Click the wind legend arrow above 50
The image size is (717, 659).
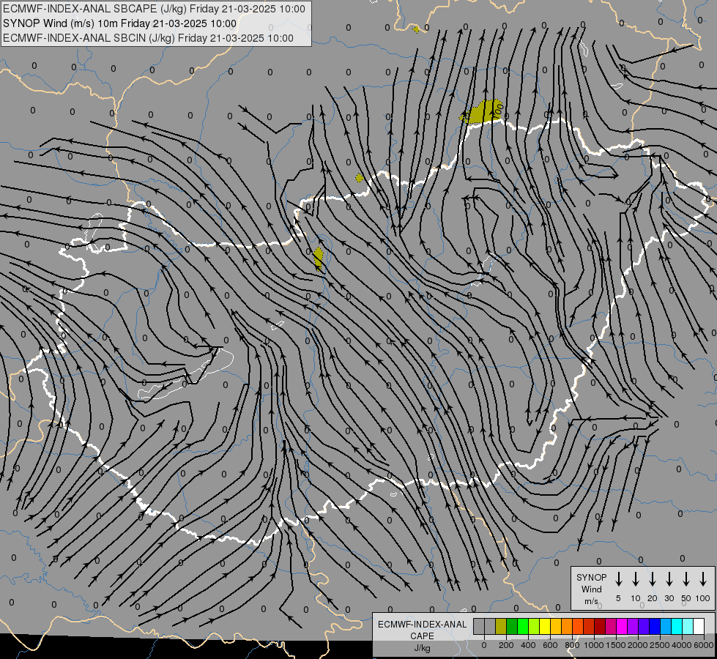click(x=686, y=579)
